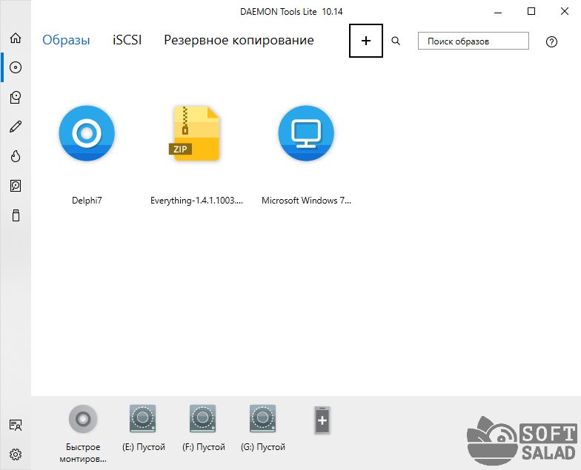Open settings gear in sidebar
This screenshot has width=581, height=470.
click(16, 454)
